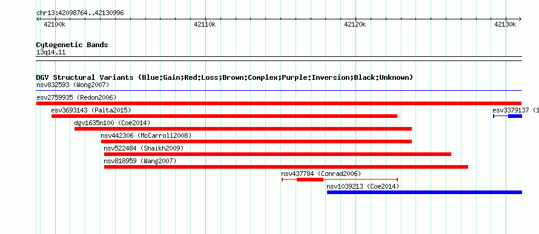Click the esv2759935 (Redon2006) label

tap(76, 97)
